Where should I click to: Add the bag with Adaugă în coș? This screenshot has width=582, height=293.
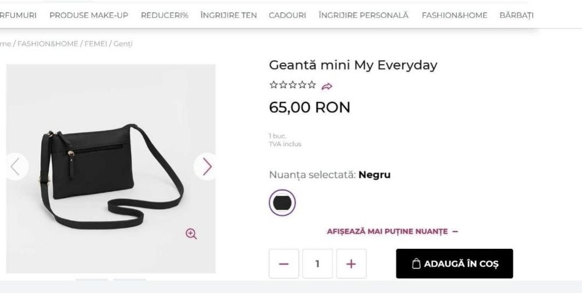coord(455,264)
